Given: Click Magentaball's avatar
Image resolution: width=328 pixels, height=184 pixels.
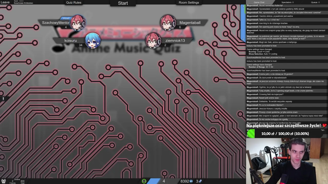Looking at the screenshot, I should point(168,23).
